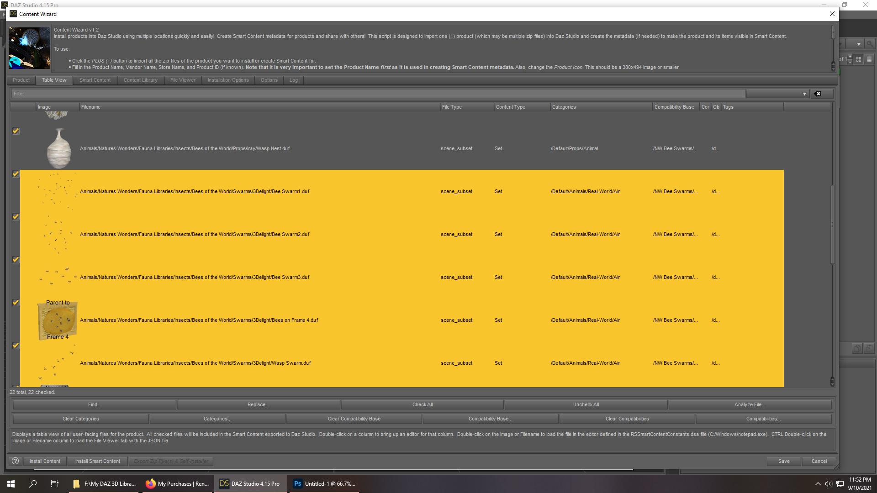
Task: Show hidden system tray icons
Action: coord(818,484)
